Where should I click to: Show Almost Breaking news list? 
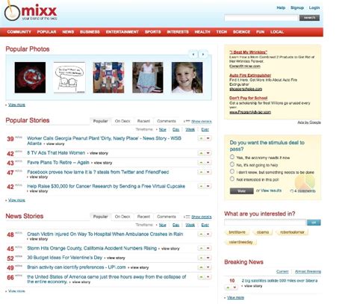(x=308, y=271)
